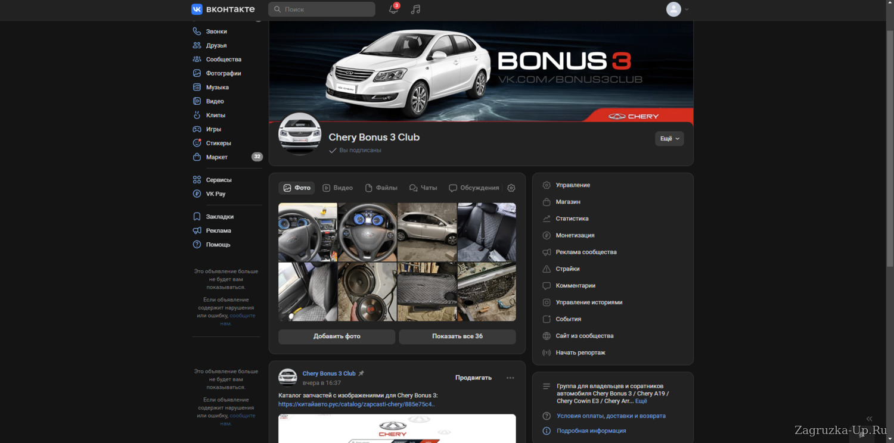This screenshot has height=443, width=894.
Task: Open the китайавто.рус catalog link
Action: [356, 404]
